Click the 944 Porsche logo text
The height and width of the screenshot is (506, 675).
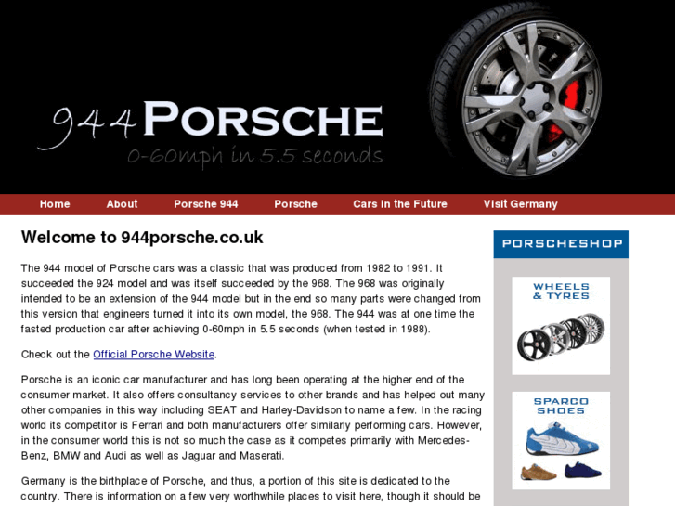click(211, 123)
